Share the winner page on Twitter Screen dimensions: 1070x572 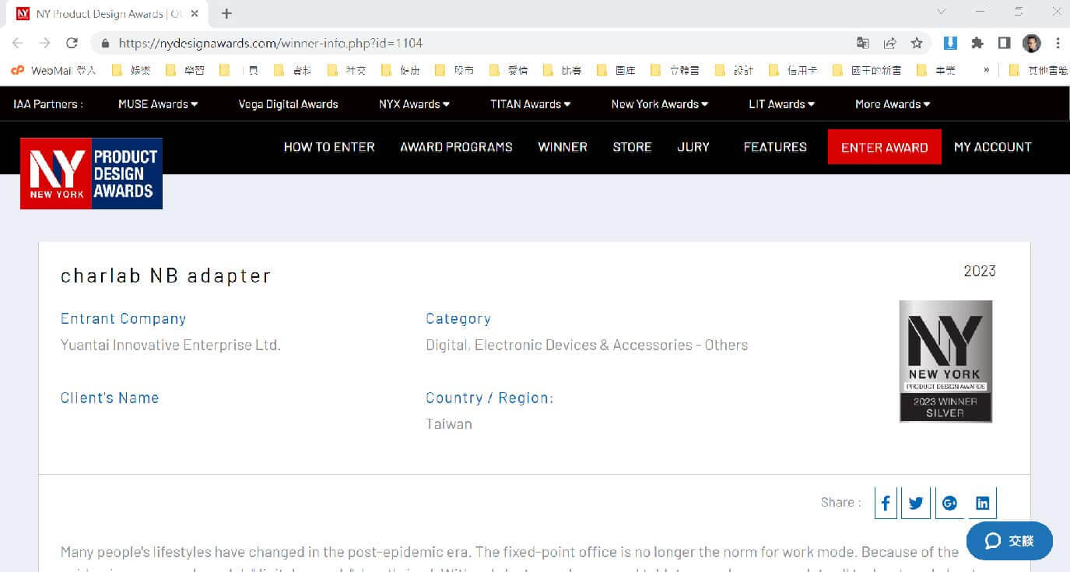tap(916, 504)
